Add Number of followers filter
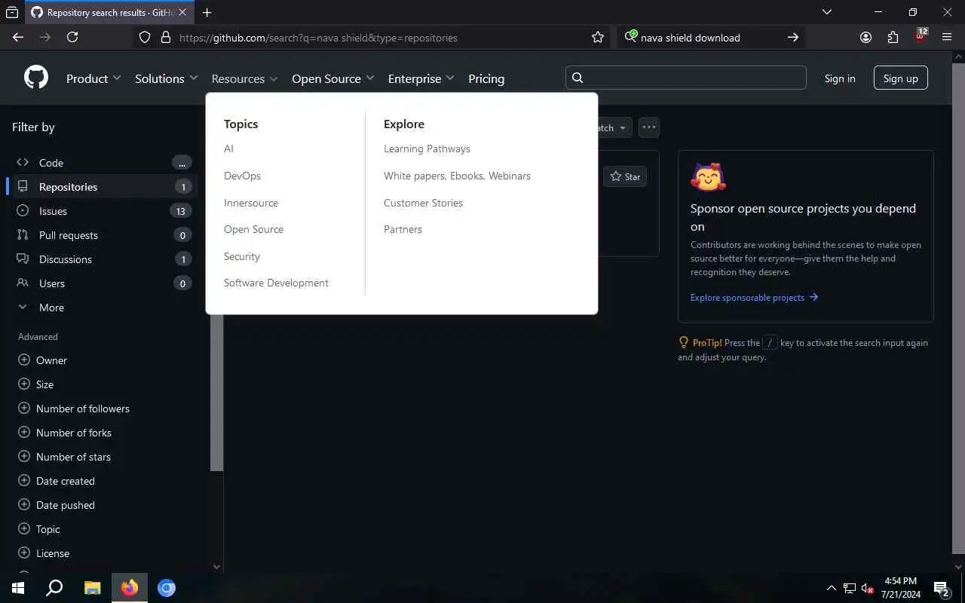The height and width of the screenshot is (603, 965). [74, 409]
